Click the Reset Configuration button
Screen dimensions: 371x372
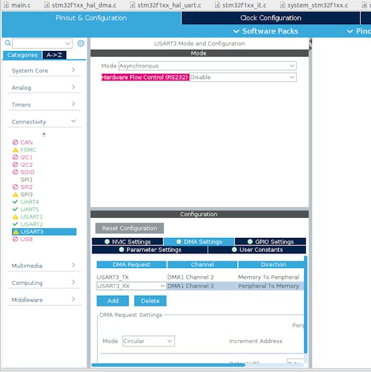[x=129, y=229]
